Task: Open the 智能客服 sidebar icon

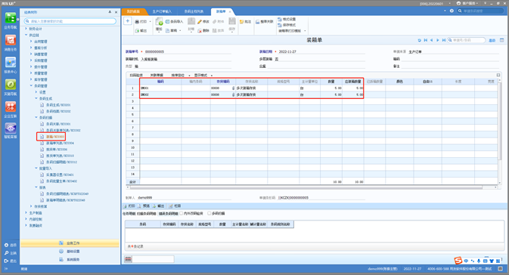Action: pyautogui.click(x=11, y=128)
